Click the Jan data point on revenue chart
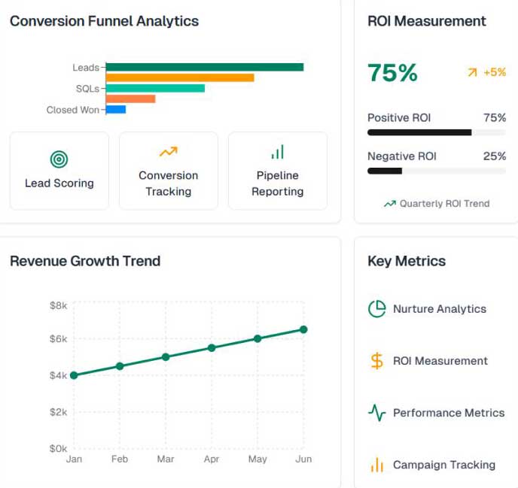This screenshot has width=518, height=488. (x=74, y=375)
